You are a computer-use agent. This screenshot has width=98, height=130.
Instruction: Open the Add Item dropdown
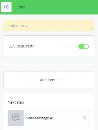[x=49, y=80]
